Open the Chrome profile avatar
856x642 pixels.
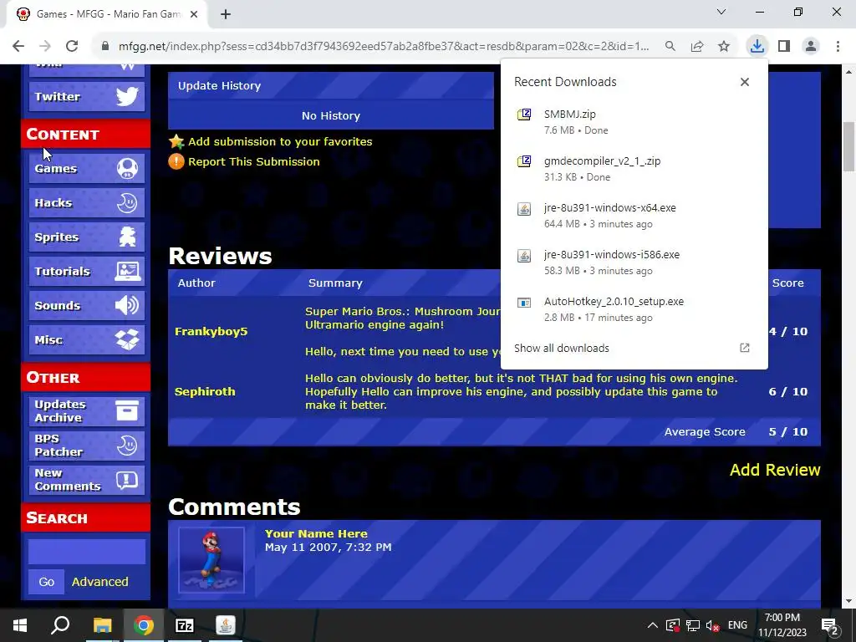811,46
